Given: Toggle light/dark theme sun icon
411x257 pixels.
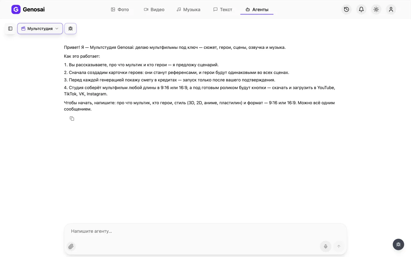Looking at the screenshot, I should 376,9.
